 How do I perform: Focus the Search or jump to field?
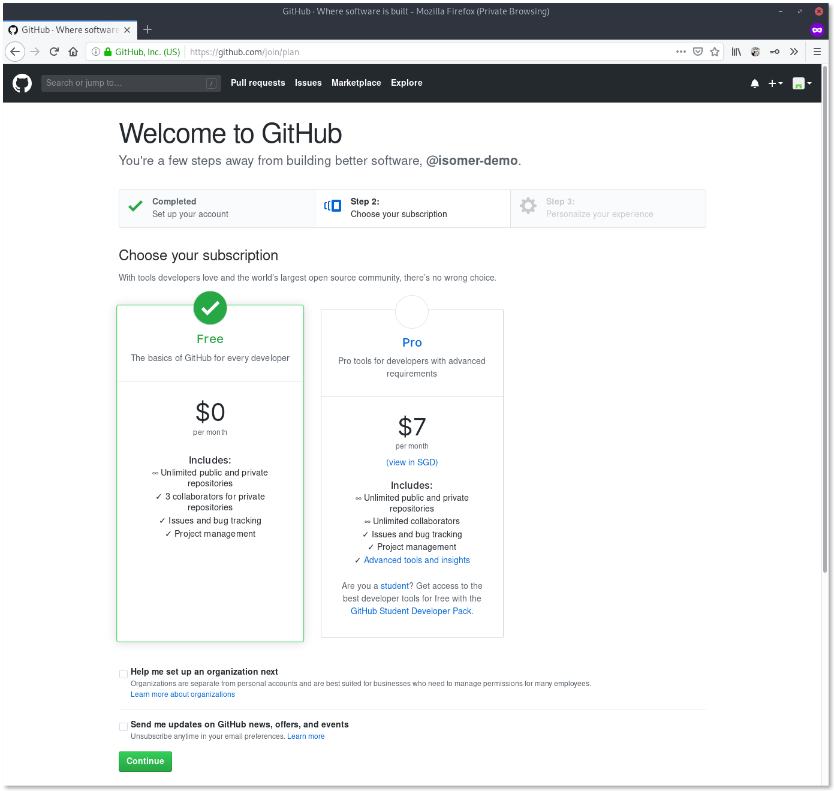pyautogui.click(x=131, y=83)
